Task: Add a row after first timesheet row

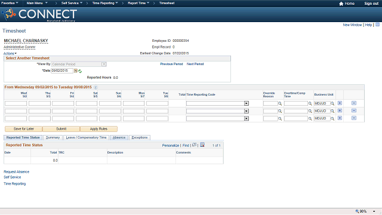Action: 340,103
